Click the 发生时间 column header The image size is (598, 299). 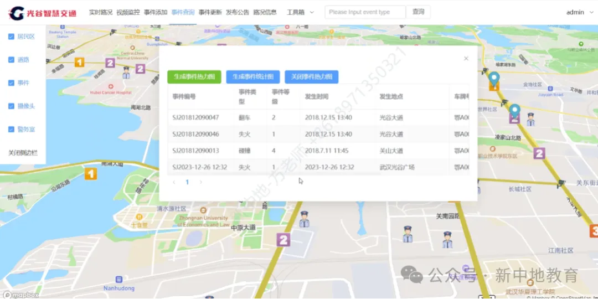(317, 96)
